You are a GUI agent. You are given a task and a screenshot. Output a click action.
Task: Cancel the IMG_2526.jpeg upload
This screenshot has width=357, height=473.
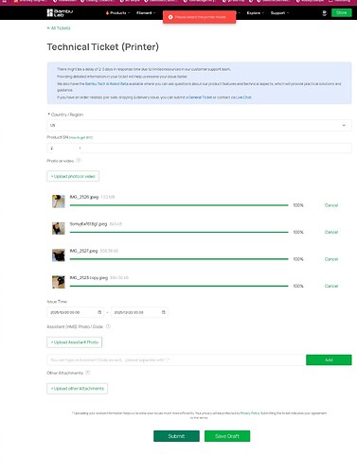(x=331, y=205)
